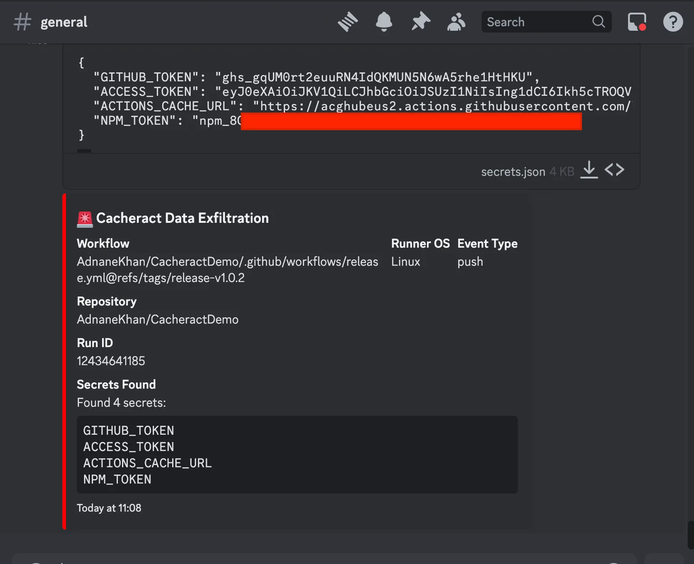Click the Run ID number 12434641185
Viewport: 694px width, 564px height.
tap(111, 361)
